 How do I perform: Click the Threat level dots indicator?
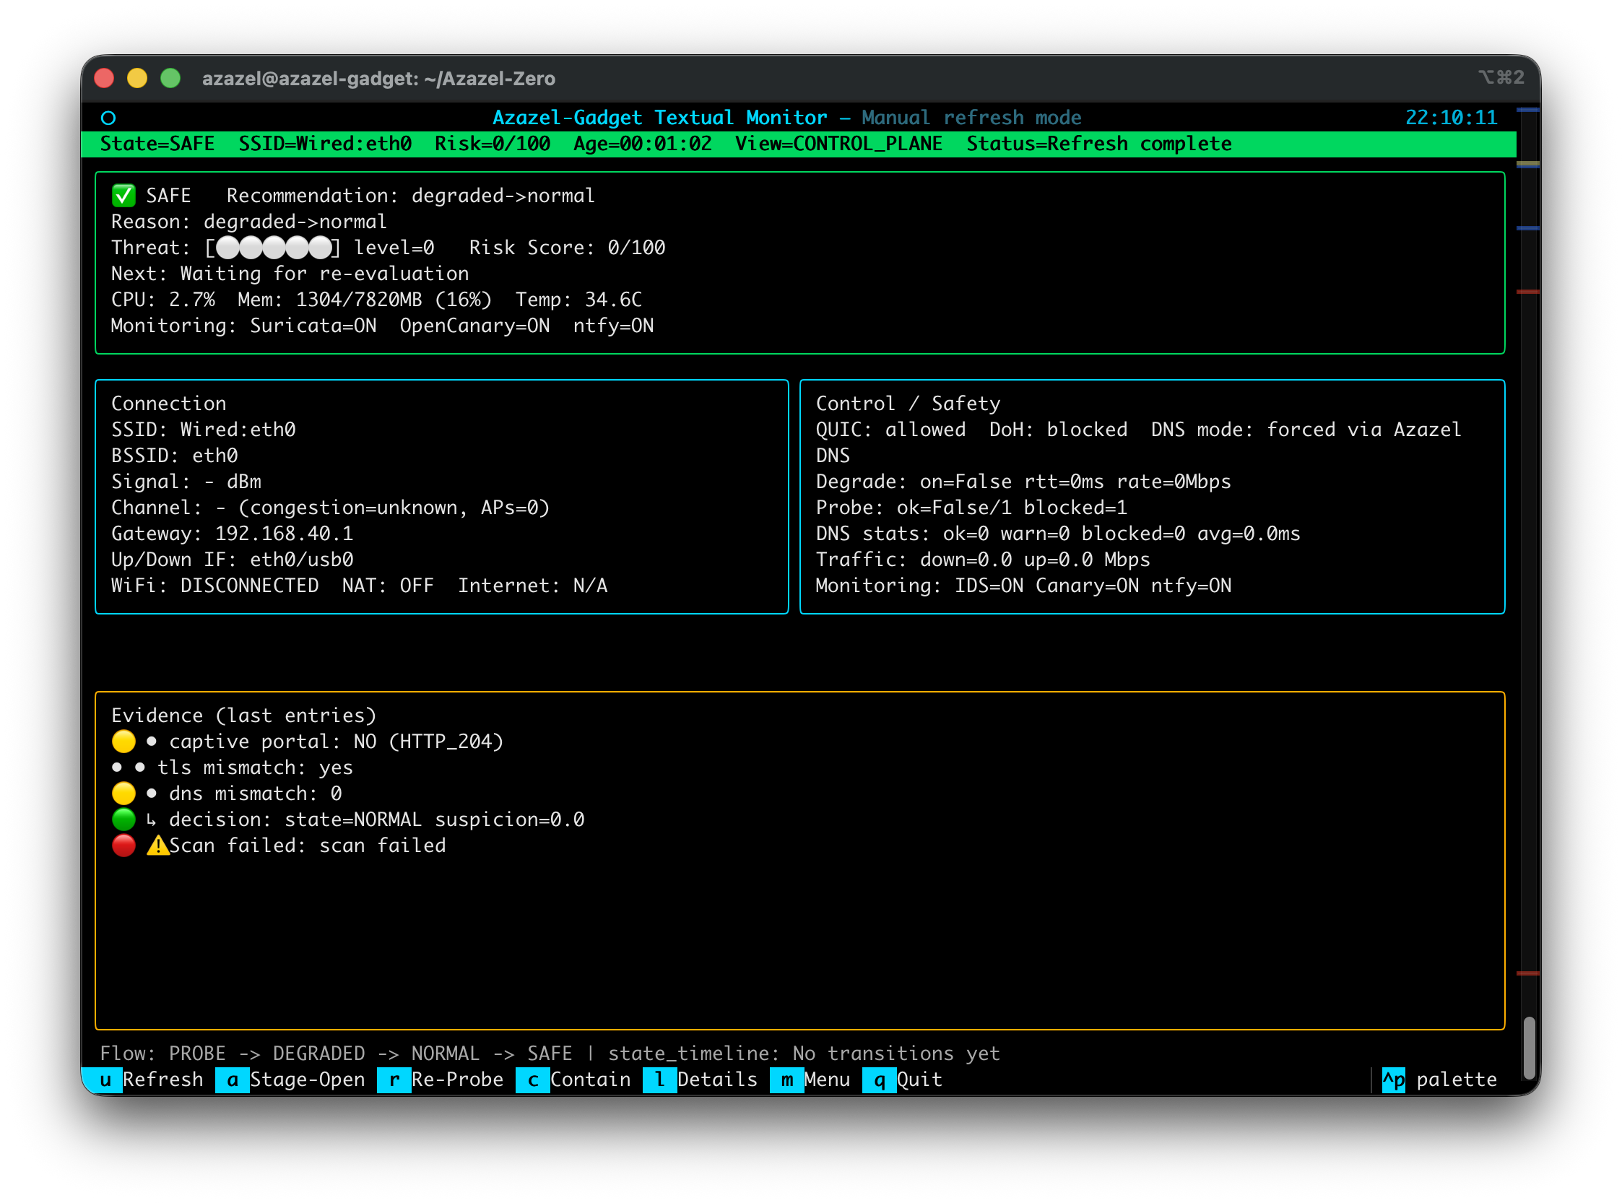coord(273,248)
